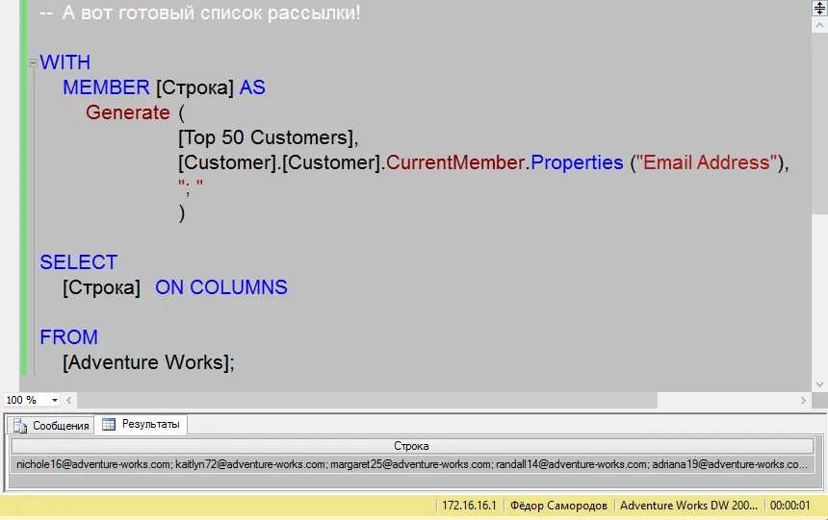Select the Результаты tab
The height and width of the screenshot is (520, 828).
tap(141, 424)
